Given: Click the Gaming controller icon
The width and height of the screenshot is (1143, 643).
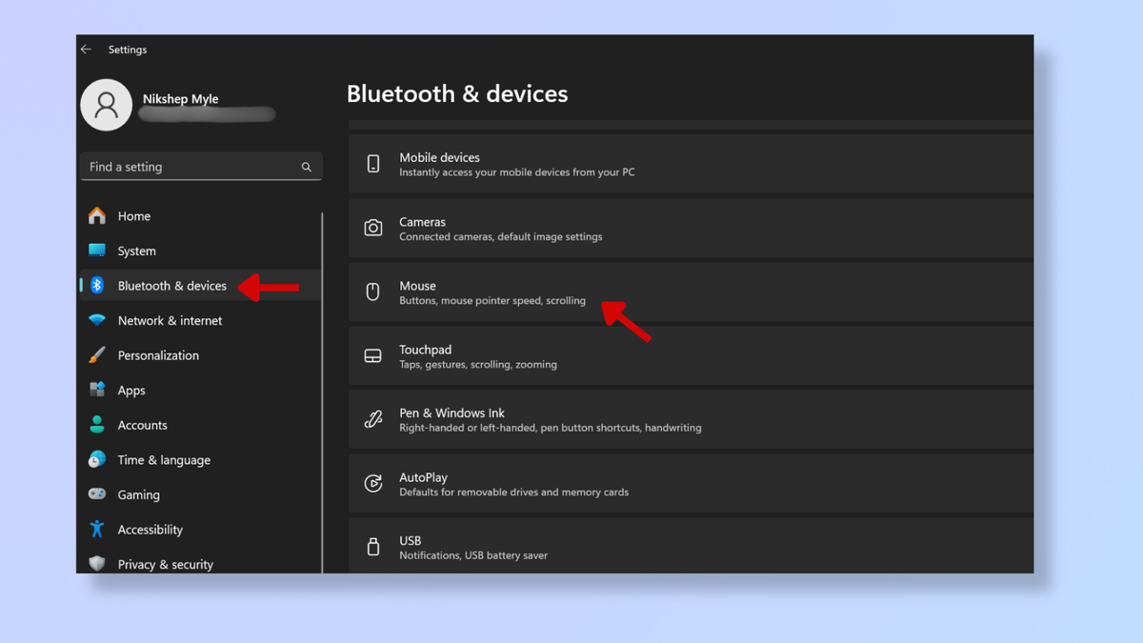Looking at the screenshot, I should [x=98, y=494].
